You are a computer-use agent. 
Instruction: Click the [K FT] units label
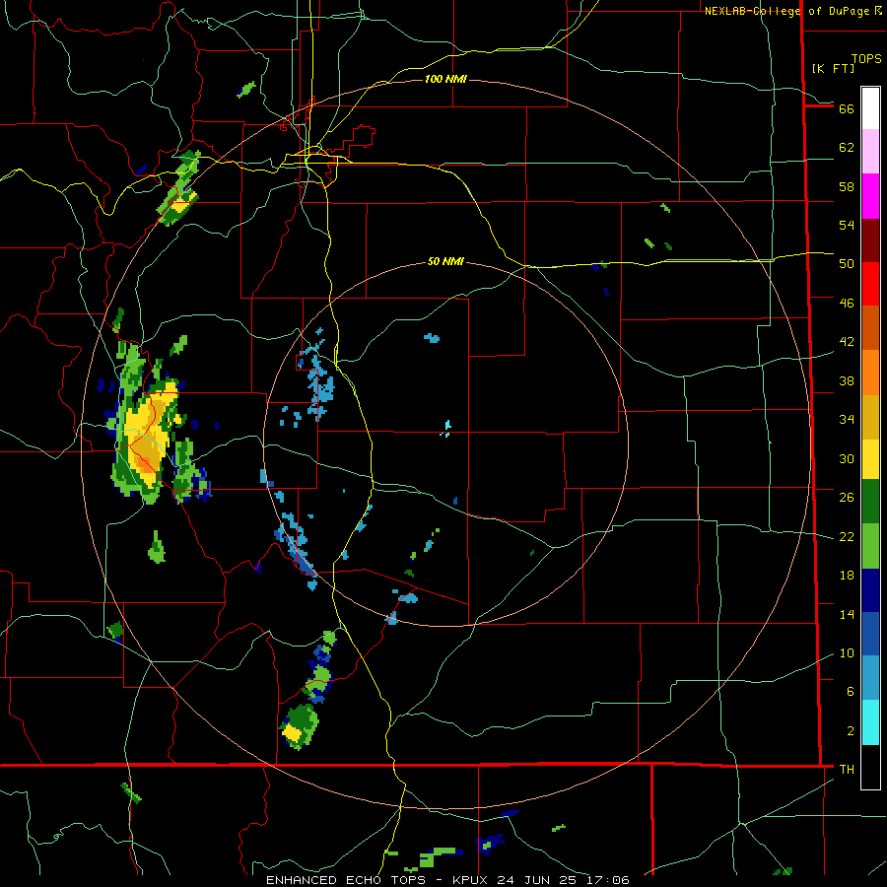coord(833,68)
